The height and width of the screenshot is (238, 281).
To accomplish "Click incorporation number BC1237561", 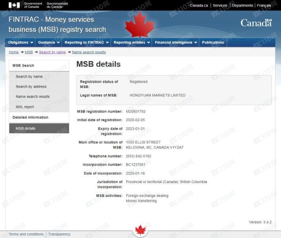I will coord(135,165).
